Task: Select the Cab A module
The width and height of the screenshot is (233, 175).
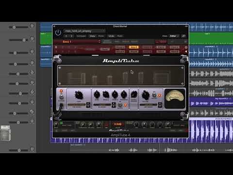Action: (x=161, y=47)
